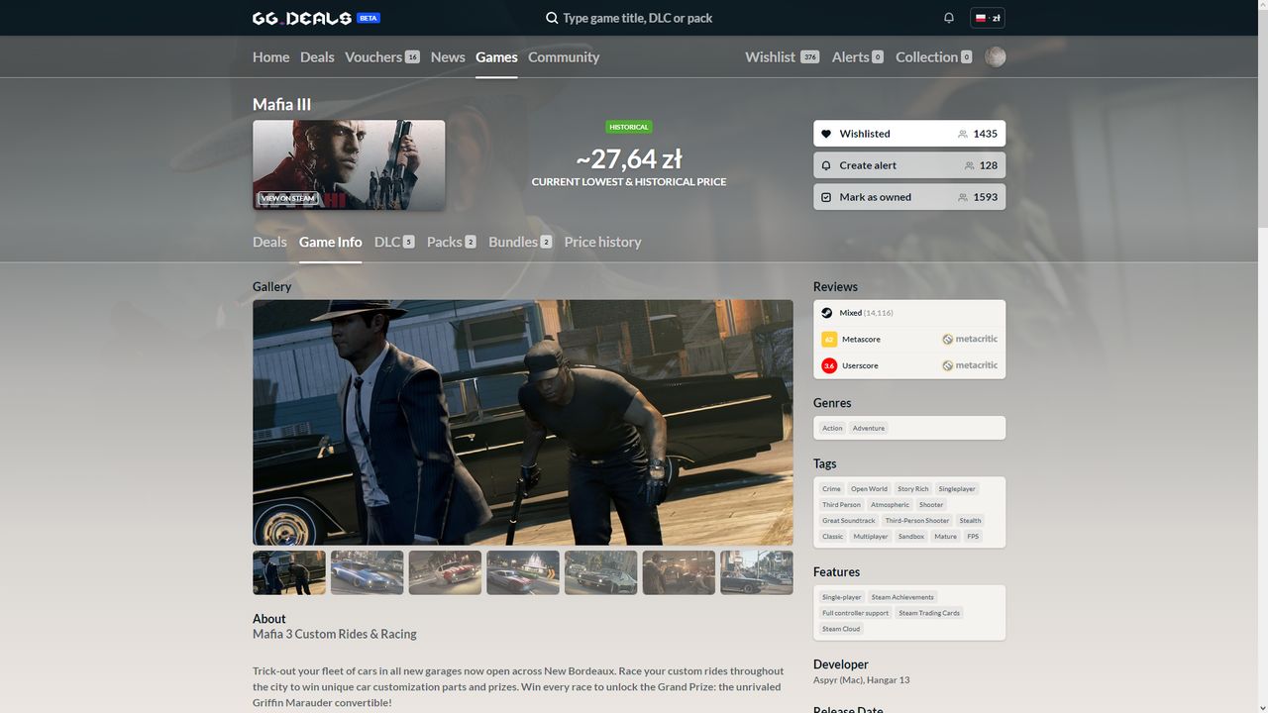This screenshot has height=713, width=1268.
Task: Open the DLC tab
Action: [x=394, y=242]
